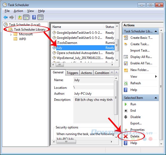Toggle the Show/Hide Action Pane icon
166x155 pixels.
click(x=41, y=17)
